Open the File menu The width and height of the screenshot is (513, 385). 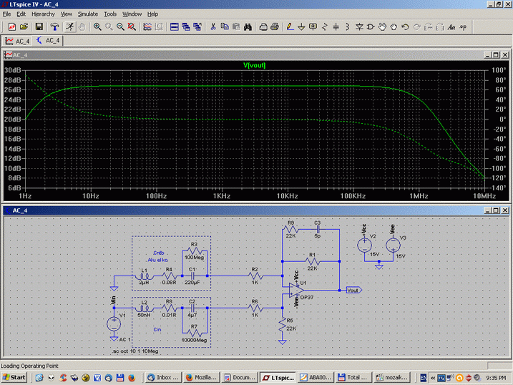click(6, 14)
